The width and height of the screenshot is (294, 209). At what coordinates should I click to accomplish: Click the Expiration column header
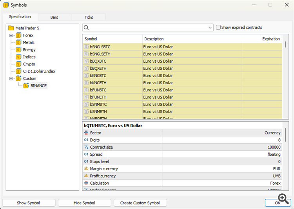[262, 39]
